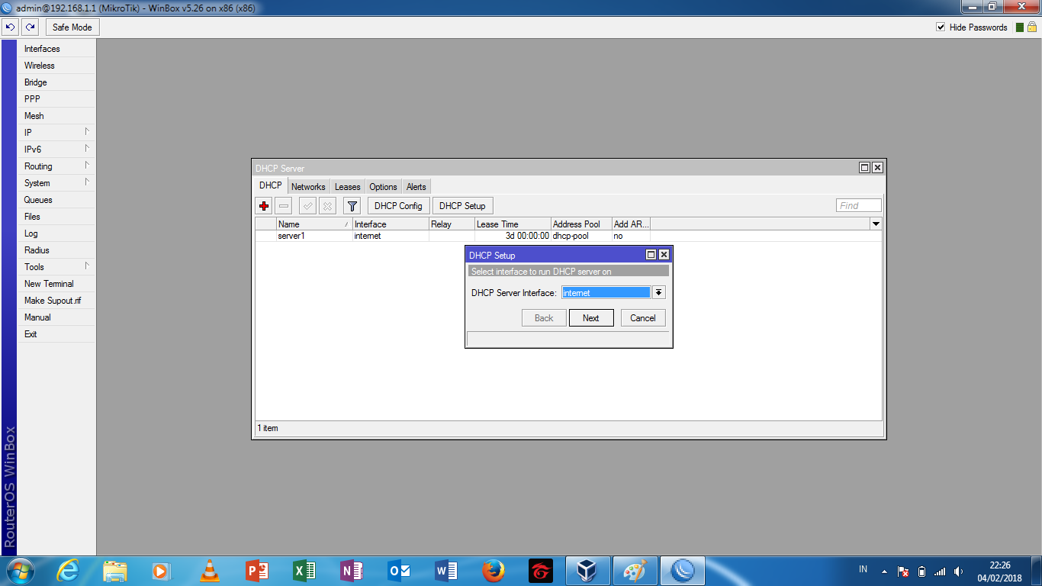Toggle Safe Mode on
The height and width of the screenshot is (586, 1042).
[72, 27]
